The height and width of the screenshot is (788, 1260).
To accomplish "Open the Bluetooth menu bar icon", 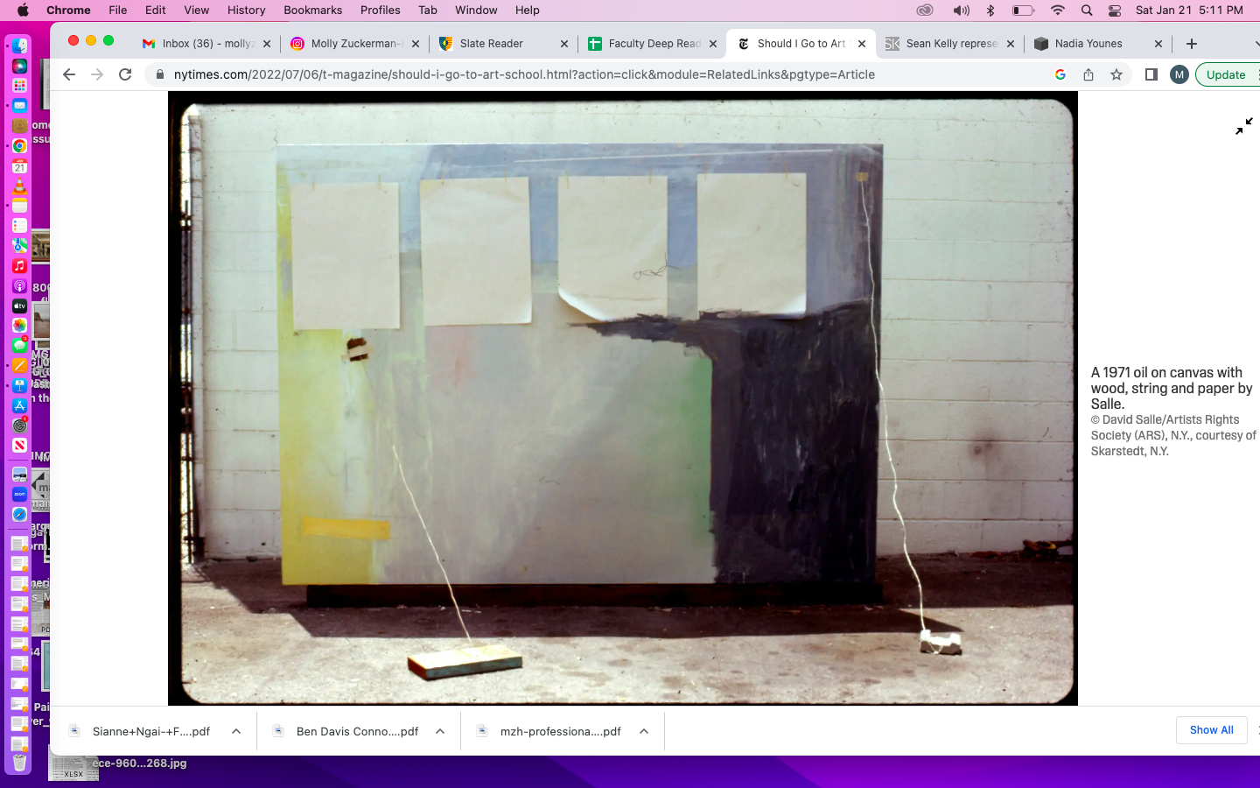I will 990,11.
